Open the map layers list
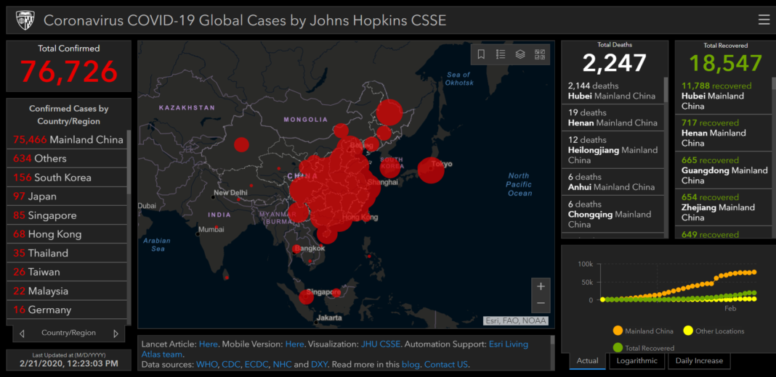The height and width of the screenshot is (377, 776). pos(520,54)
